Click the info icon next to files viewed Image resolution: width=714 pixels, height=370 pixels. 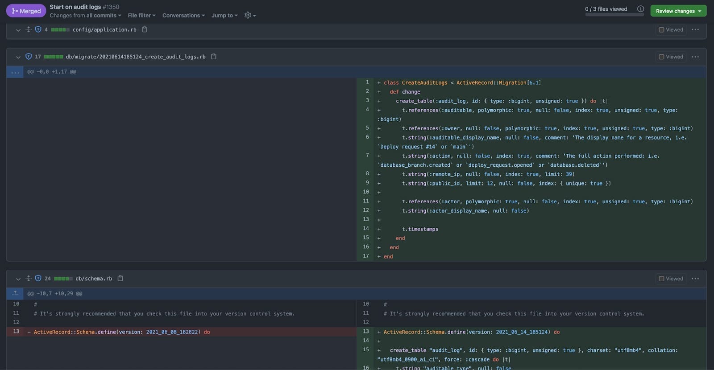(x=640, y=9)
